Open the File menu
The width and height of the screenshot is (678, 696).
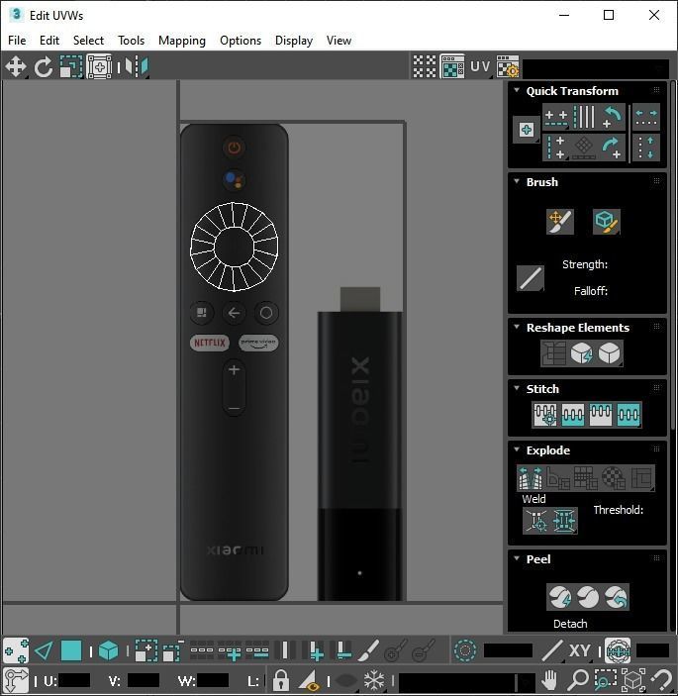(x=17, y=41)
